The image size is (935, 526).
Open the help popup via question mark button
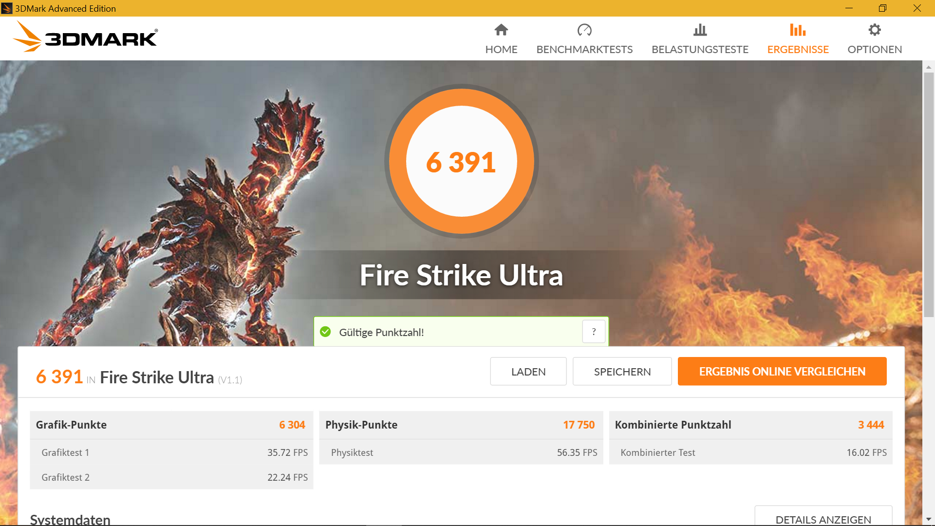593,332
